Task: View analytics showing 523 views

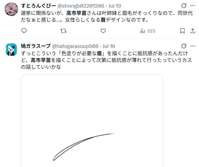Action: click(x=148, y=31)
